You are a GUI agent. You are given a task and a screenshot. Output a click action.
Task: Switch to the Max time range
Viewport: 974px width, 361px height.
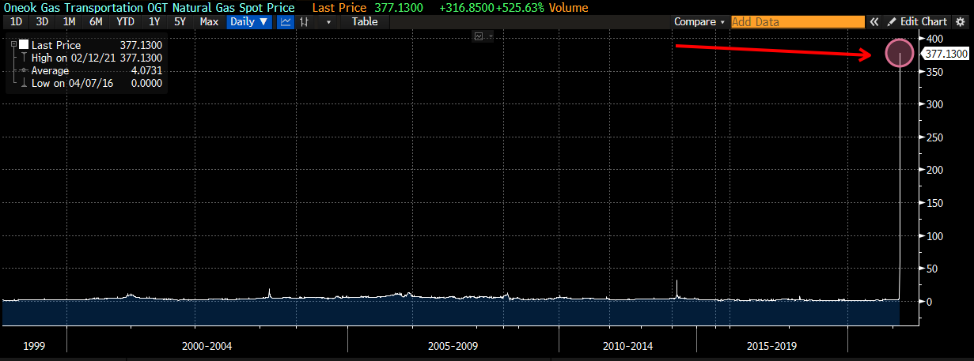point(209,22)
